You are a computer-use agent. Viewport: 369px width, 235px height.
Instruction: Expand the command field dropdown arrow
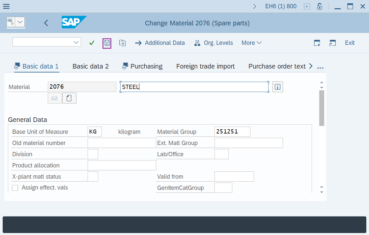[x=76, y=42]
